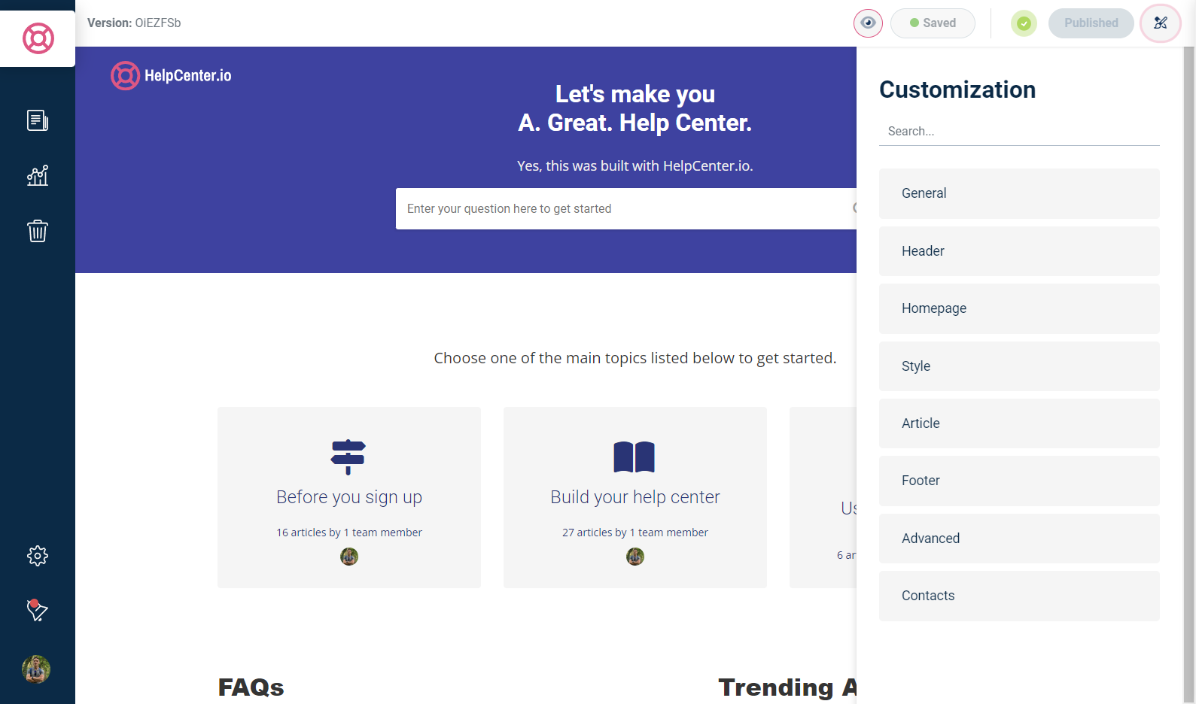The height and width of the screenshot is (704, 1196).
Task: Toggle the customization paintbrush tool icon
Action: tap(1161, 23)
